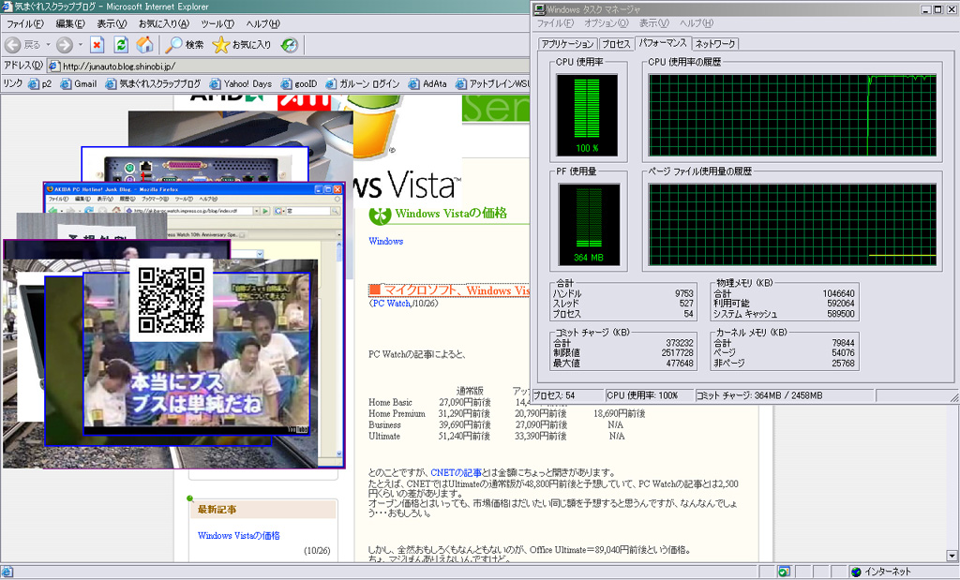
Task: Open Task Manager ファイル(F) menu
Action: pyautogui.click(x=555, y=23)
